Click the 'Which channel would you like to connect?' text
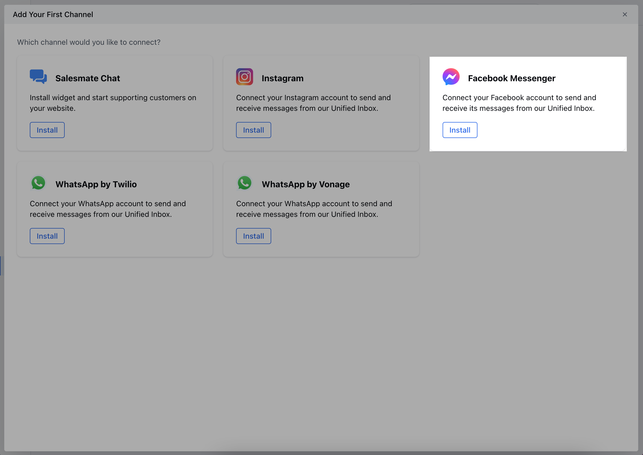Viewport: 643px width, 455px height. click(x=89, y=42)
